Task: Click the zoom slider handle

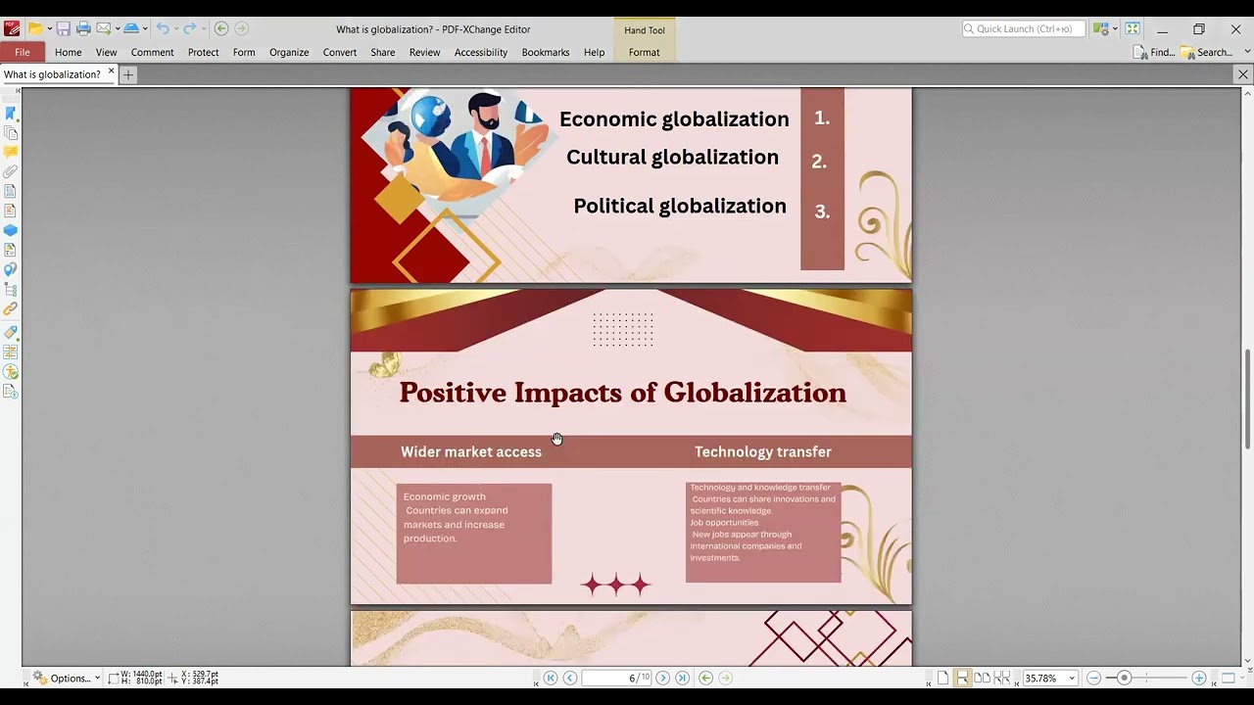Action: (1125, 678)
